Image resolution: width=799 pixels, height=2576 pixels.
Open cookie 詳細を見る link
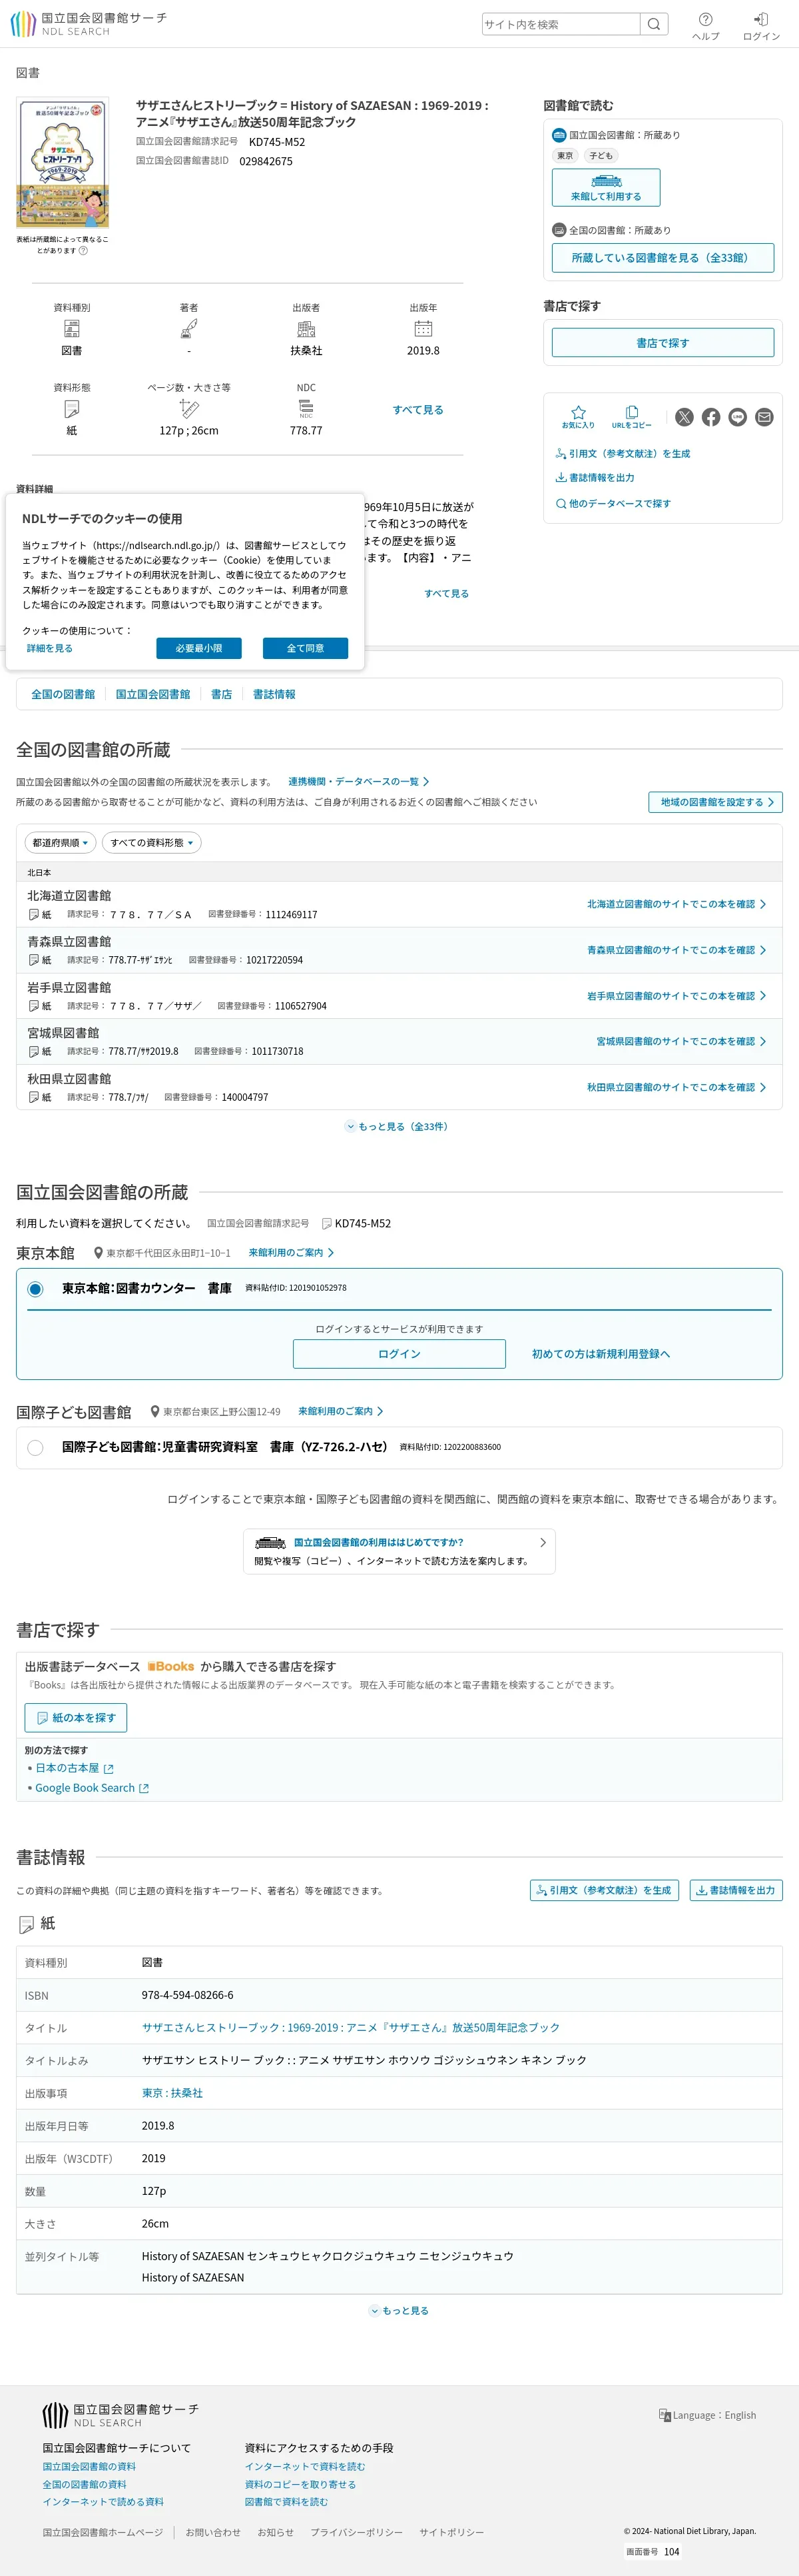pos(50,649)
